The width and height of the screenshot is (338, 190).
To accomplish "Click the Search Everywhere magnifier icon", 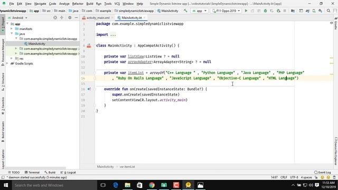I will coord(328,11).
